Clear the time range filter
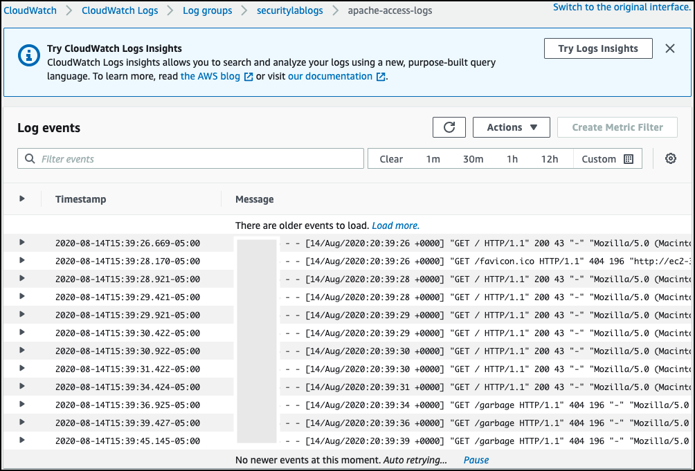Screen dimensions: 695x471 [x=391, y=159]
